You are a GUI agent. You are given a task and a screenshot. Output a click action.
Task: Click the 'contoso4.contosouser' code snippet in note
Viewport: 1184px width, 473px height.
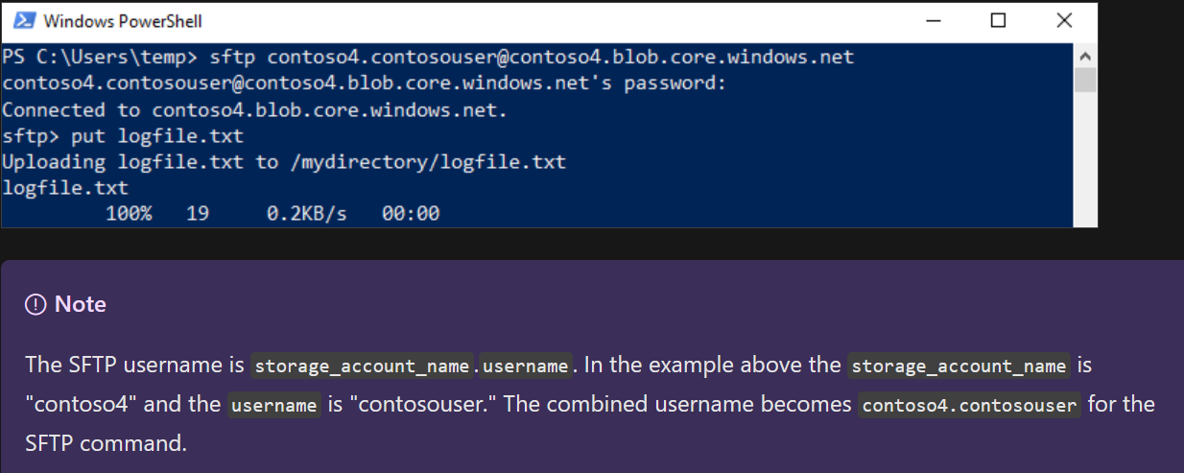coord(969,405)
